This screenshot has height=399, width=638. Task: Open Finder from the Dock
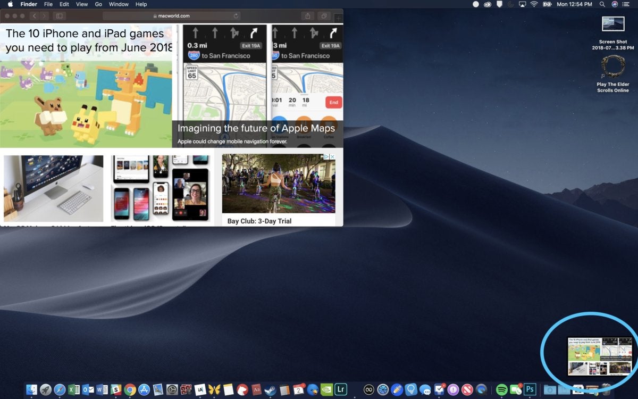click(x=31, y=390)
